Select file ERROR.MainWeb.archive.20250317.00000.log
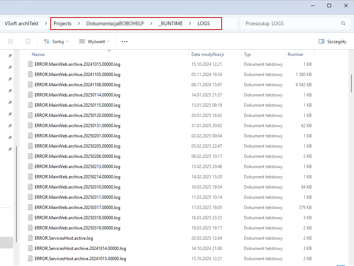 click(x=77, y=208)
